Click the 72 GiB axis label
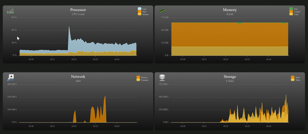Image resolution: width=308 pixels, height=134 pixels. click(x=165, y=17)
